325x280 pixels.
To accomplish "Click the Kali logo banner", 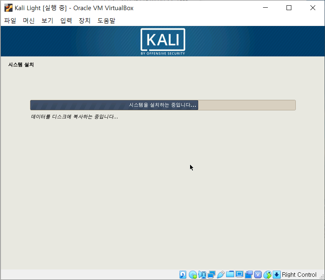I will pos(163,41).
